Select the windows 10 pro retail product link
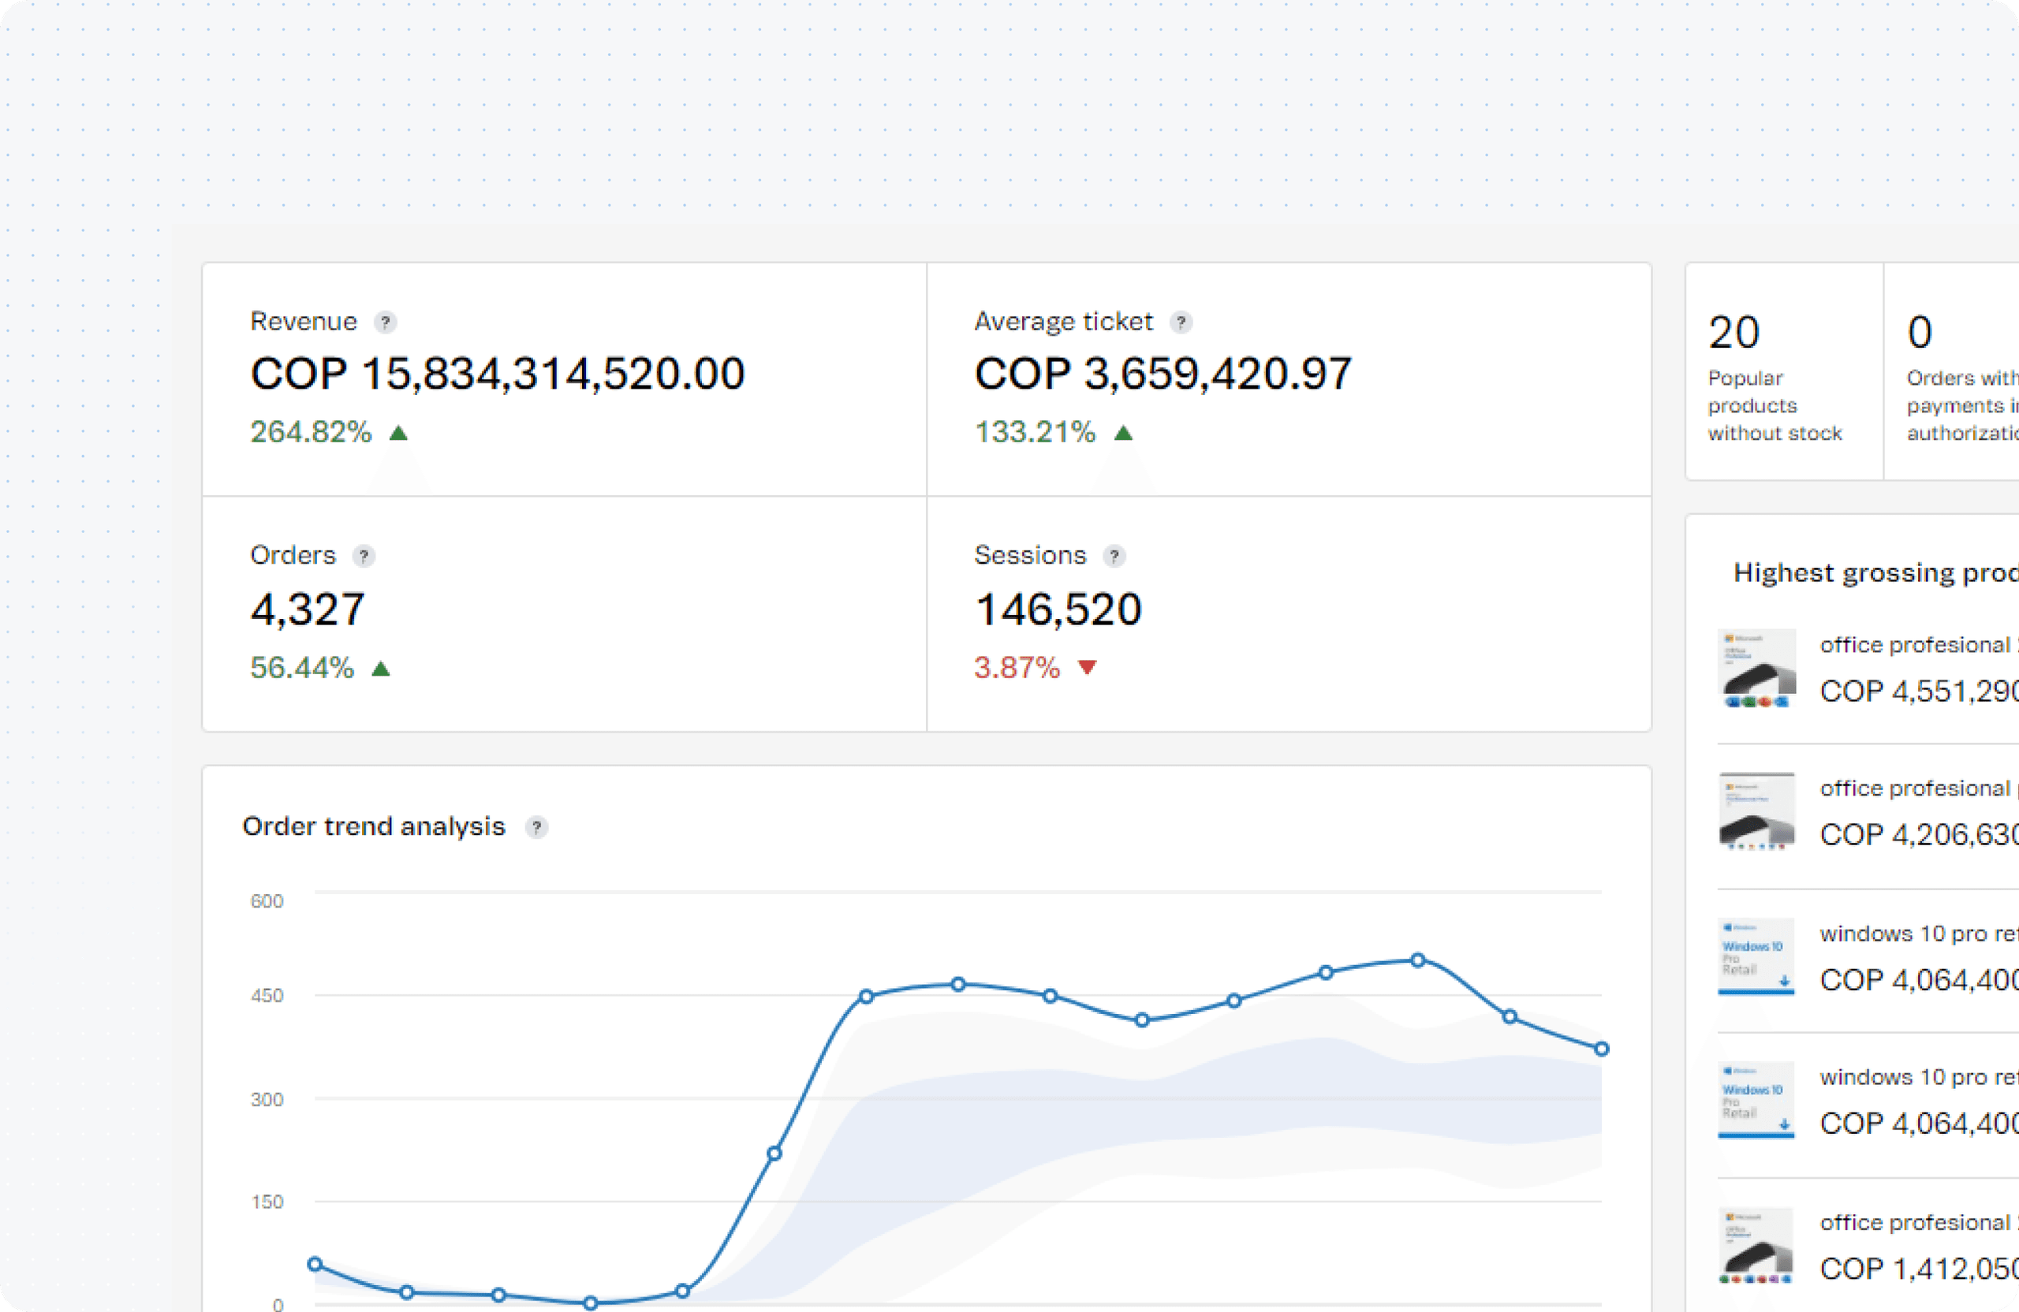This screenshot has width=2019, height=1312. point(1918,933)
